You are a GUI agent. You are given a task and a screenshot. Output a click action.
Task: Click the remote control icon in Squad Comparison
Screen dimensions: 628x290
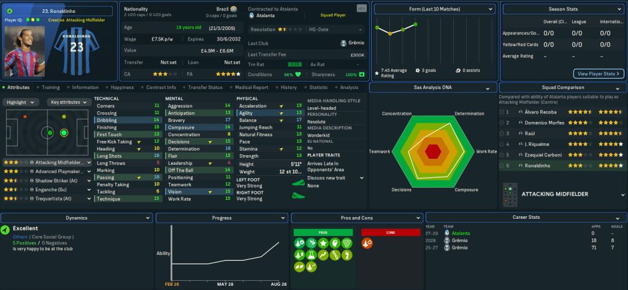[x=510, y=194]
